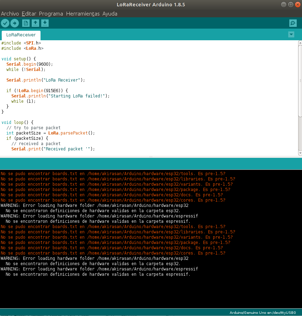Click the editor vertical scrollbar thumb
Viewport: 302px width, 316px height.
tap(300, 81)
